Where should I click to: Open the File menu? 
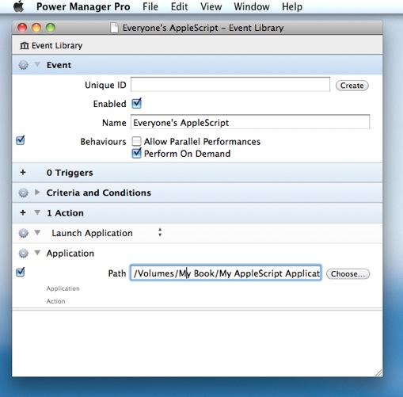pyautogui.click(x=150, y=6)
